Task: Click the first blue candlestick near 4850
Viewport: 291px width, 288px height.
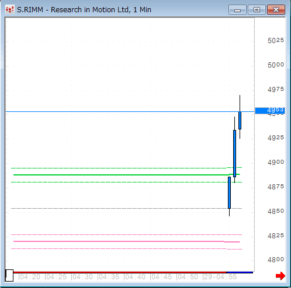Action: [x=229, y=192]
